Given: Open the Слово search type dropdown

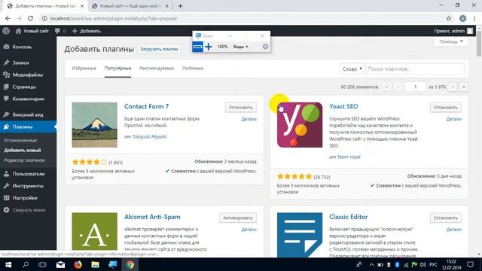Looking at the screenshot, I should (352, 69).
